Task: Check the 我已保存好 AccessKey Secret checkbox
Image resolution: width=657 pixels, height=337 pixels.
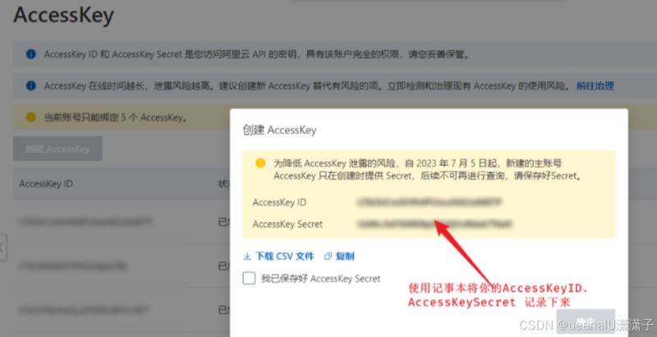Action: pos(249,278)
